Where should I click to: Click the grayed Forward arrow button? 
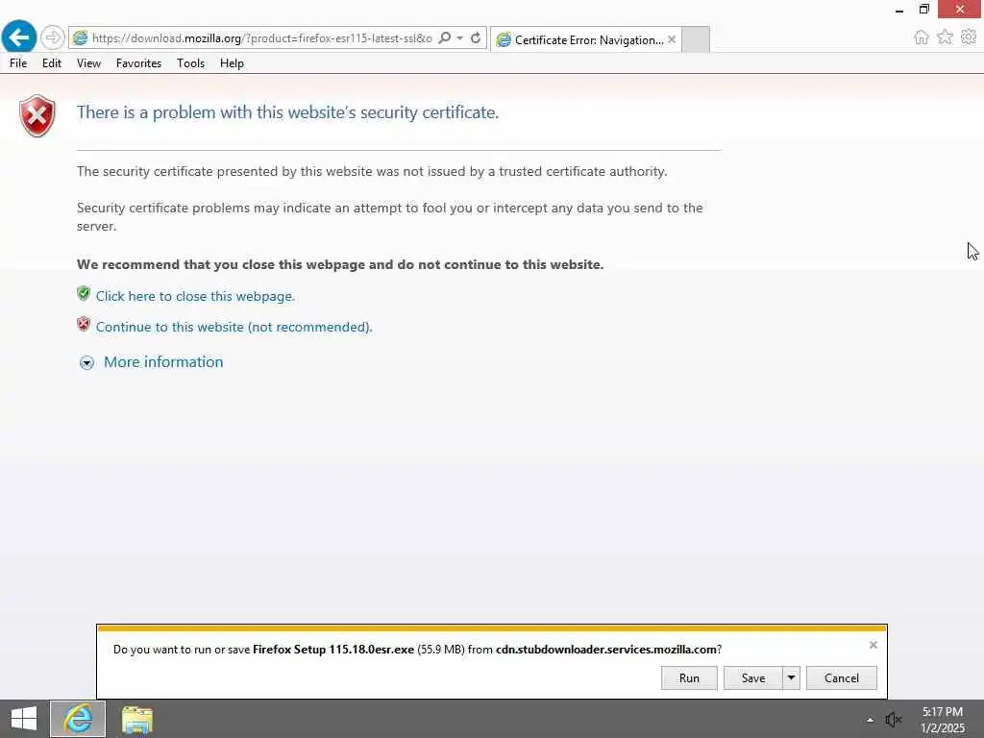click(53, 37)
